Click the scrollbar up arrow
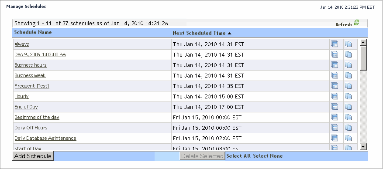Image resolution: width=383 pixels, height=169 pixels. pos(363,42)
